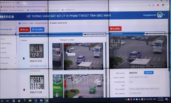Image resolution: width=171 pixels, height=103 pixels.
Task: Click the browser address bar URL
Action: click(31, 7)
